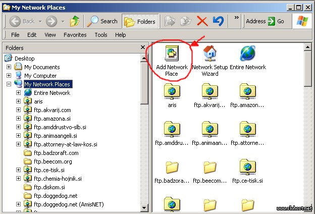Expand the ftp.chemia-hojnik.si tree node

click(18, 179)
